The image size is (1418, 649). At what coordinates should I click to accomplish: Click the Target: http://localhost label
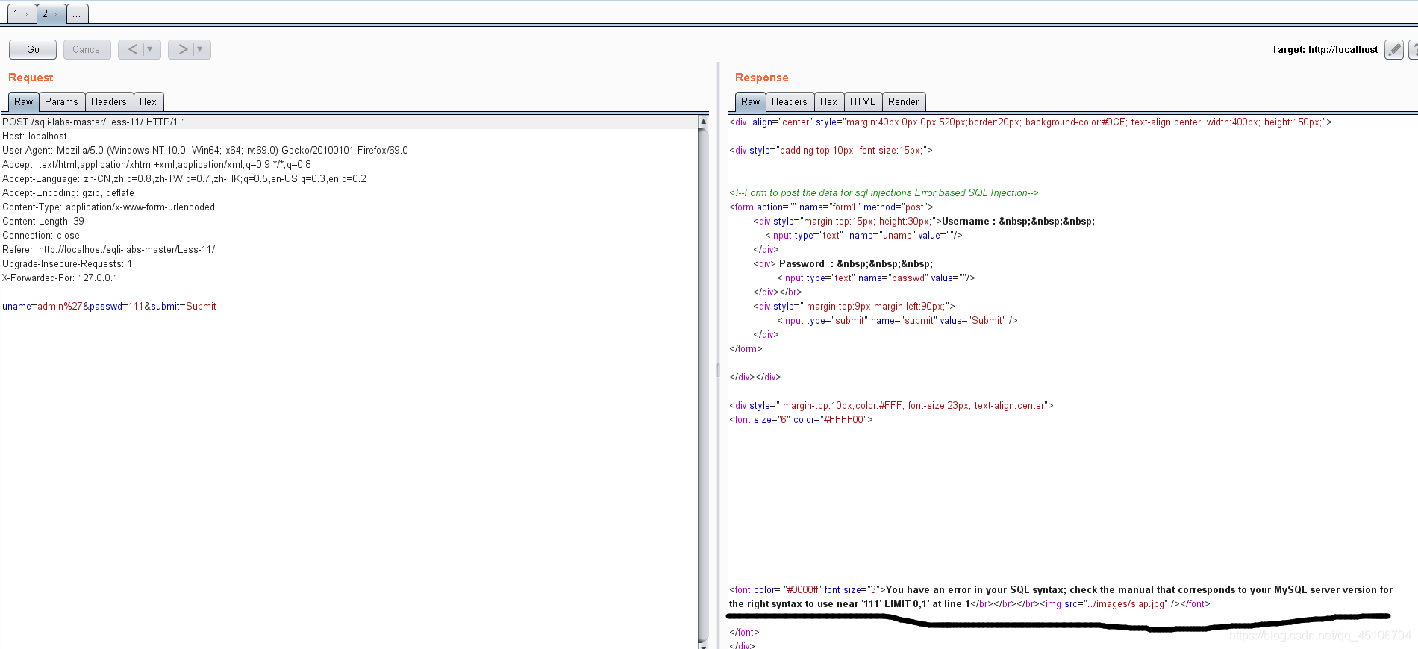(1325, 49)
